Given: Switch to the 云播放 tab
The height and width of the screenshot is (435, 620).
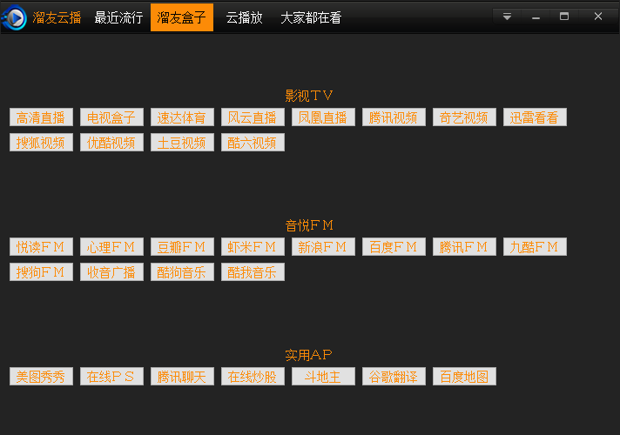Looking at the screenshot, I should click(x=244, y=17).
